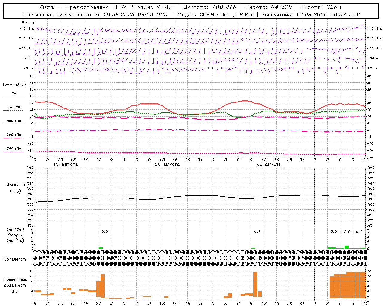Image resolution: width=383 pixels, height=306 pixels.
Task: Click the "Долгота: 100.275" header field
Action: tap(210, 7)
